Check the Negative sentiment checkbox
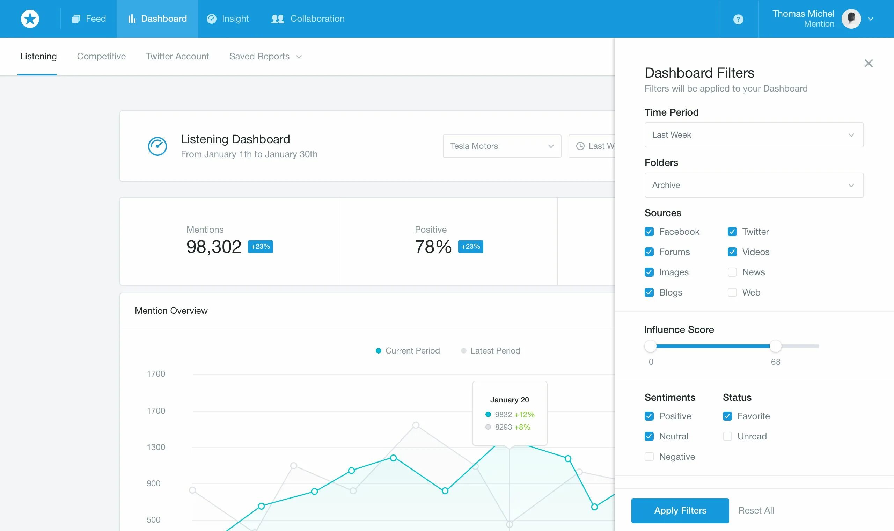Image resolution: width=894 pixels, height=531 pixels. (x=649, y=457)
